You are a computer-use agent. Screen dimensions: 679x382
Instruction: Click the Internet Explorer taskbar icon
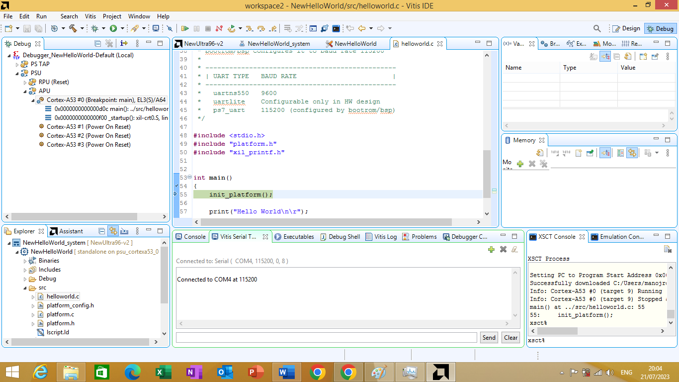[40, 372]
